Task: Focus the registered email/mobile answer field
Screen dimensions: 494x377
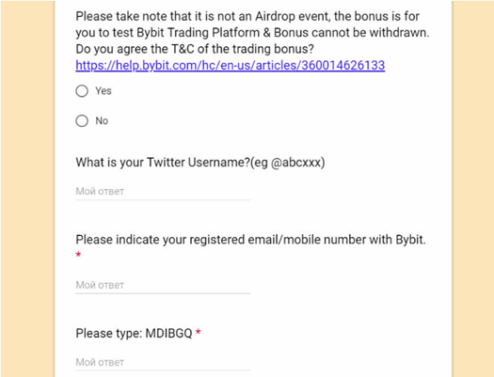Action: 163,286
